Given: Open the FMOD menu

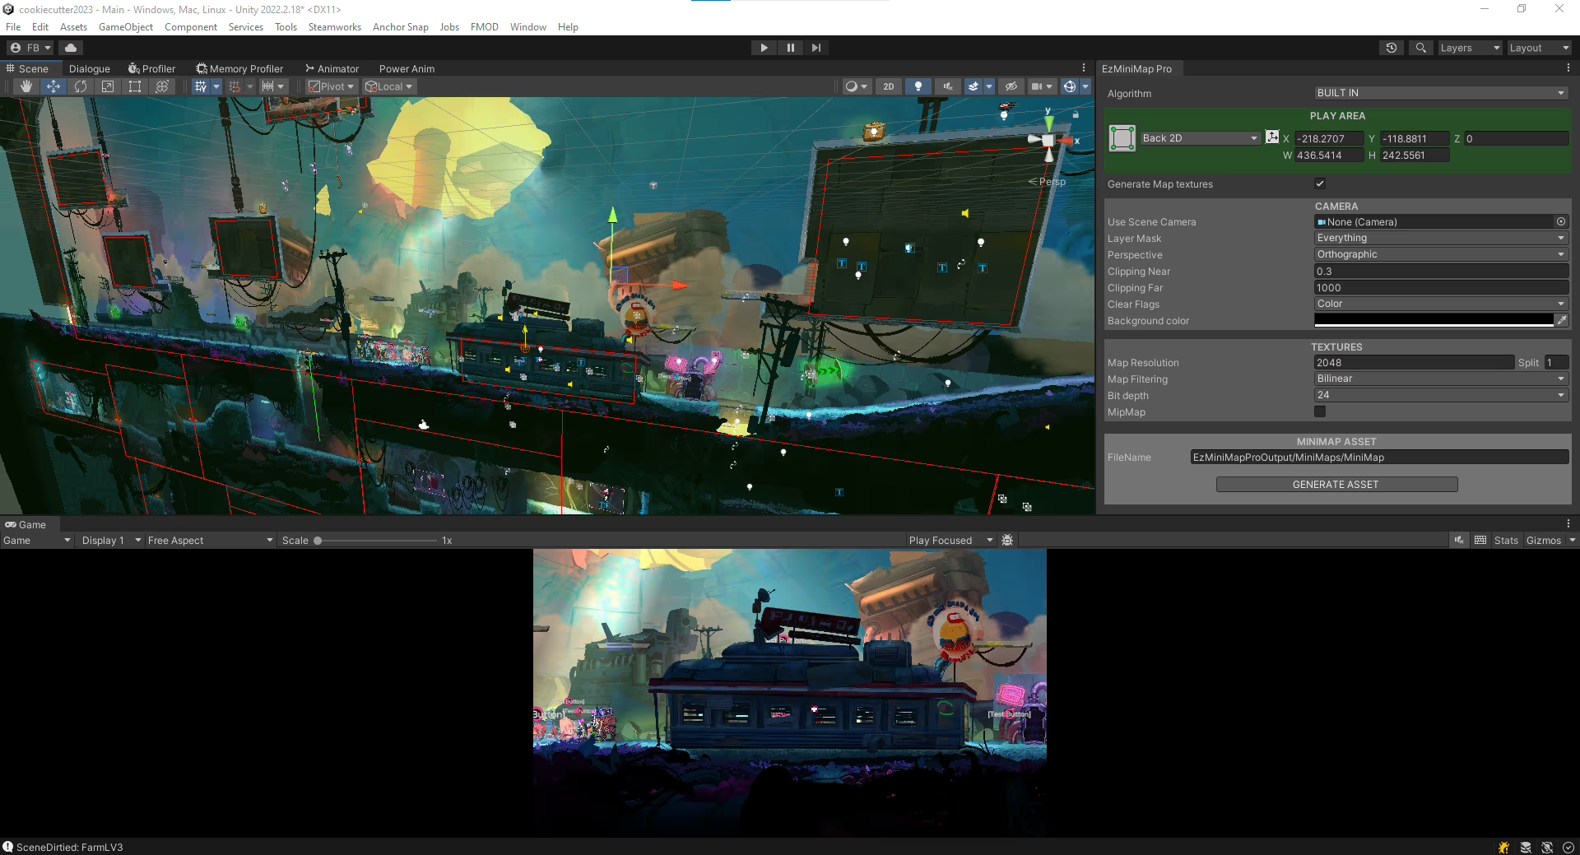Looking at the screenshot, I should click(x=485, y=27).
